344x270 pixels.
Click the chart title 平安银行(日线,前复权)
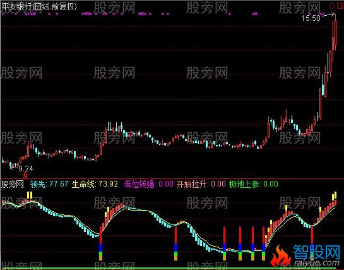pyautogui.click(x=39, y=7)
